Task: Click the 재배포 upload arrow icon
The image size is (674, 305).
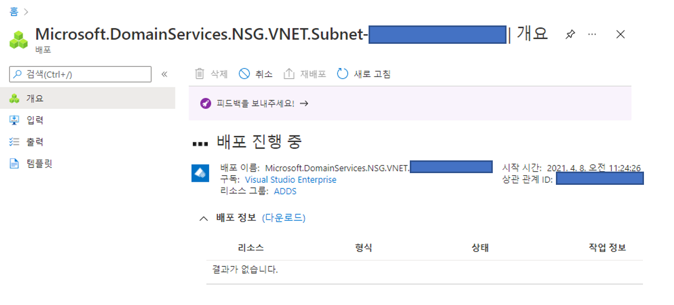Action: pos(289,74)
